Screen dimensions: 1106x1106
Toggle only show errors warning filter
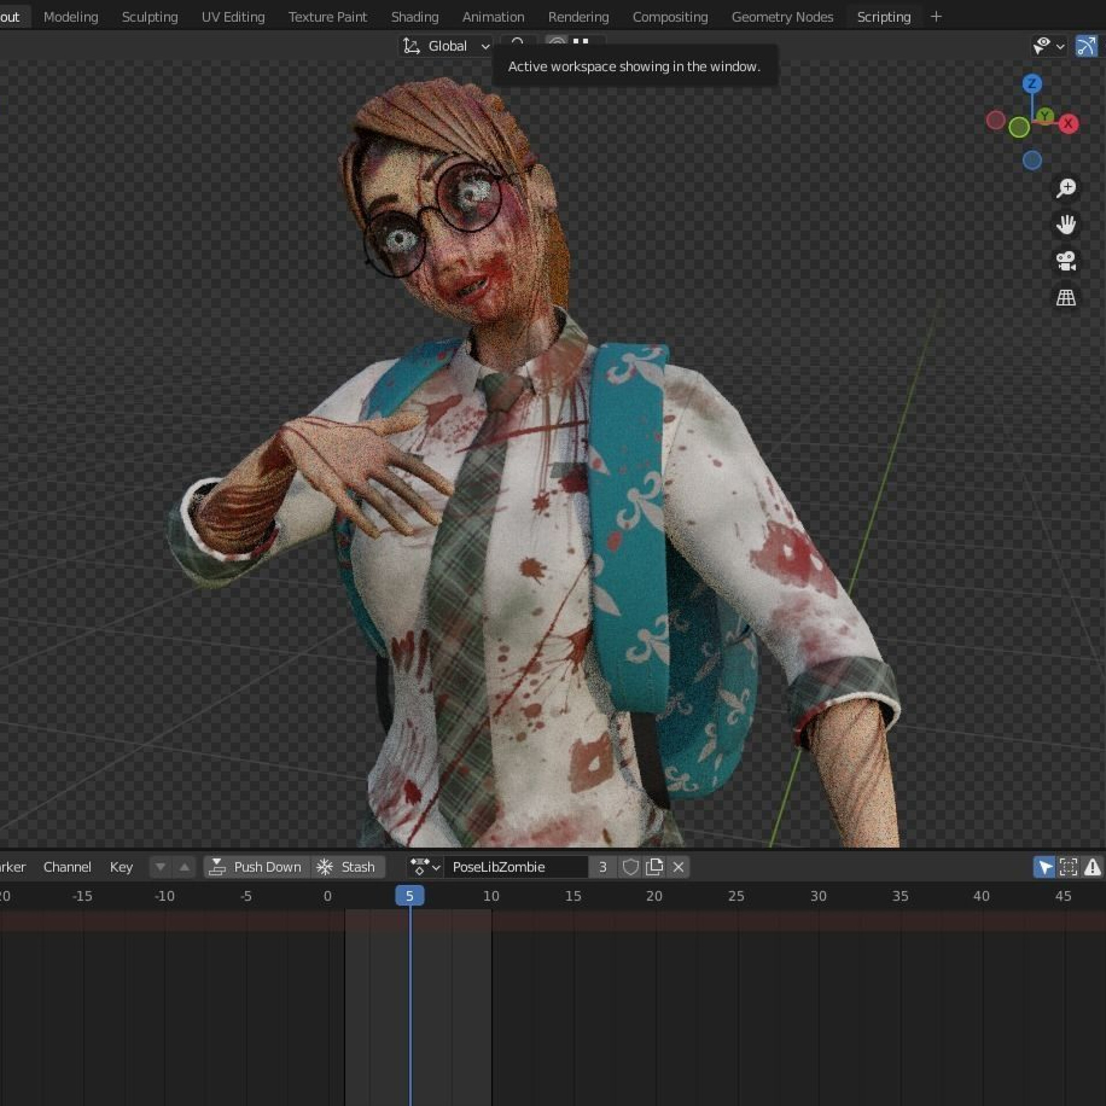1092,867
